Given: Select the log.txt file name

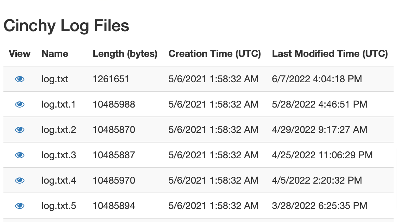Looking at the screenshot, I should point(55,79).
